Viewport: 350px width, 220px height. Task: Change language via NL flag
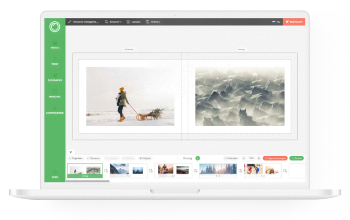tap(276, 22)
